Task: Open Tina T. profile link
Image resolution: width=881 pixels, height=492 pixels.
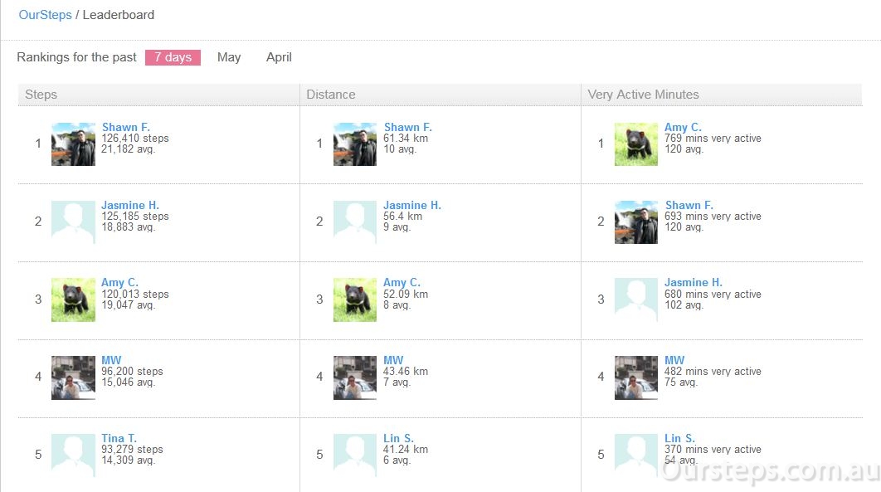Action: (x=119, y=438)
